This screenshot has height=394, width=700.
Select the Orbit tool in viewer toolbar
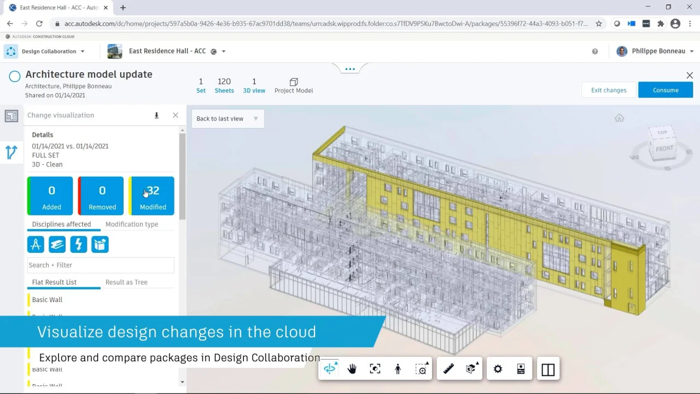[x=330, y=369]
